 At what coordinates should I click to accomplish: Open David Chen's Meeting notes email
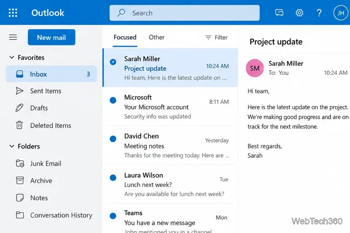(170, 146)
